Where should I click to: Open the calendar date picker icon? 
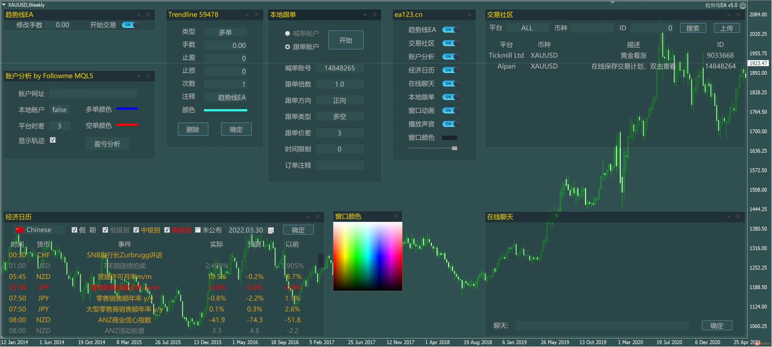[x=271, y=230]
